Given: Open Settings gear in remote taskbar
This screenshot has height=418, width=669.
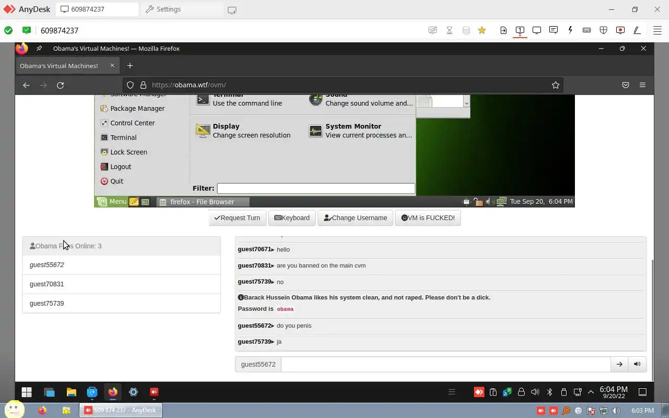Looking at the screenshot, I should click(133, 392).
